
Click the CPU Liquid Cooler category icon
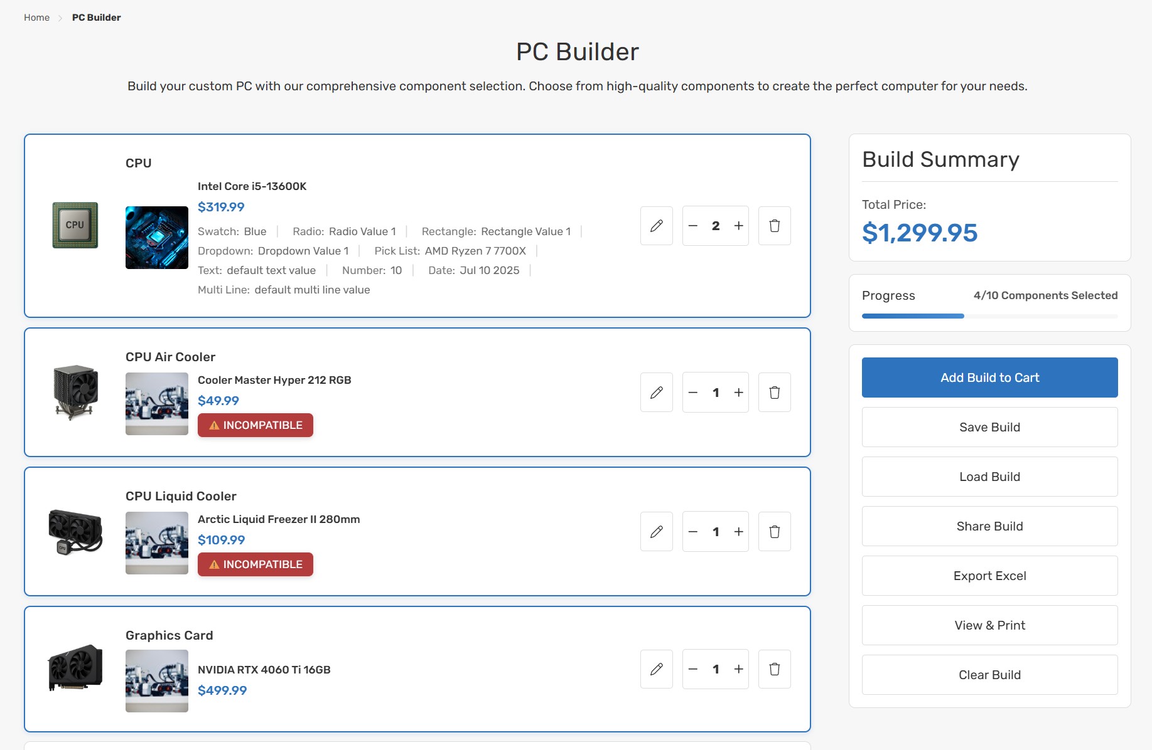click(75, 532)
